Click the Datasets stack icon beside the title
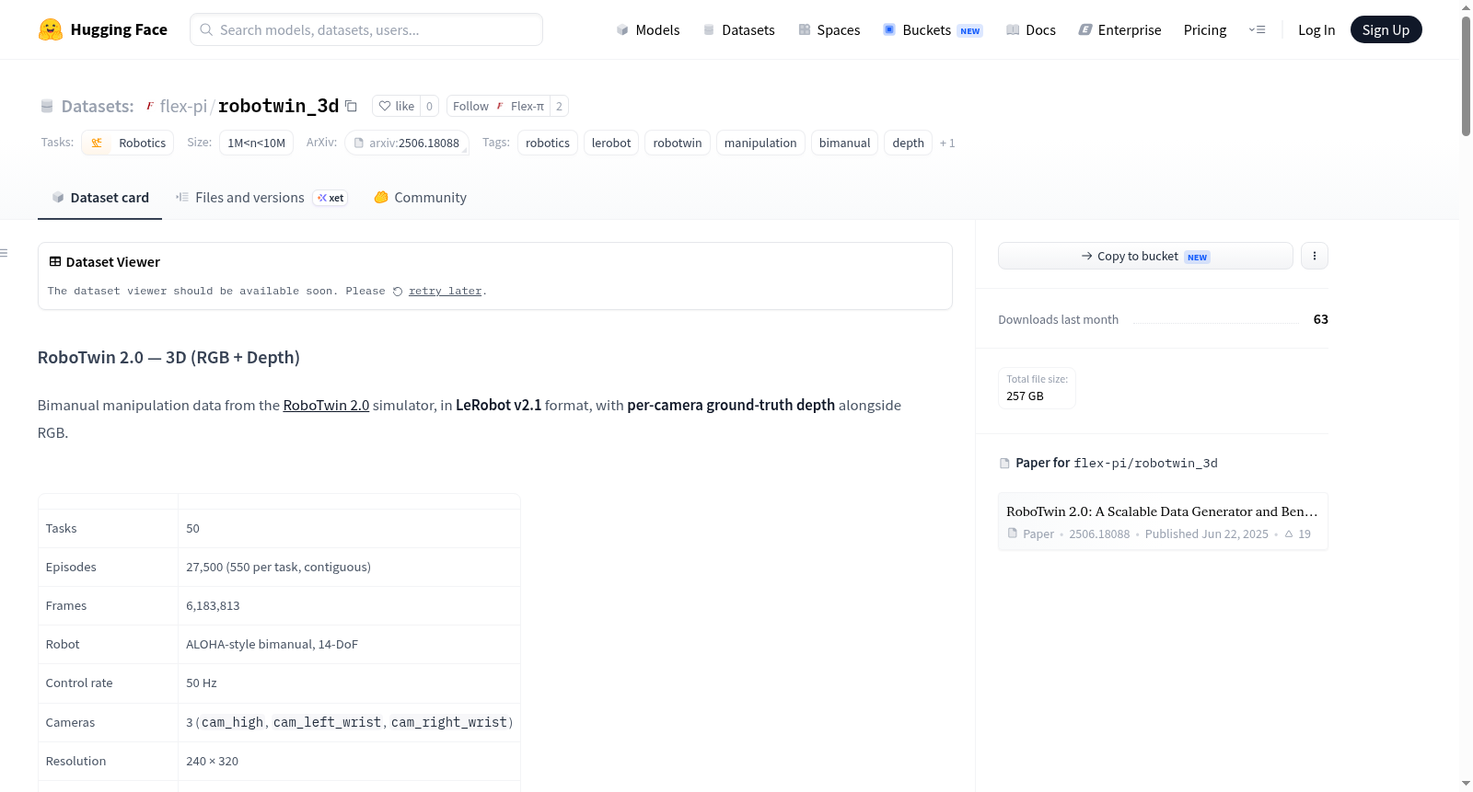The width and height of the screenshot is (1473, 792). click(x=47, y=107)
